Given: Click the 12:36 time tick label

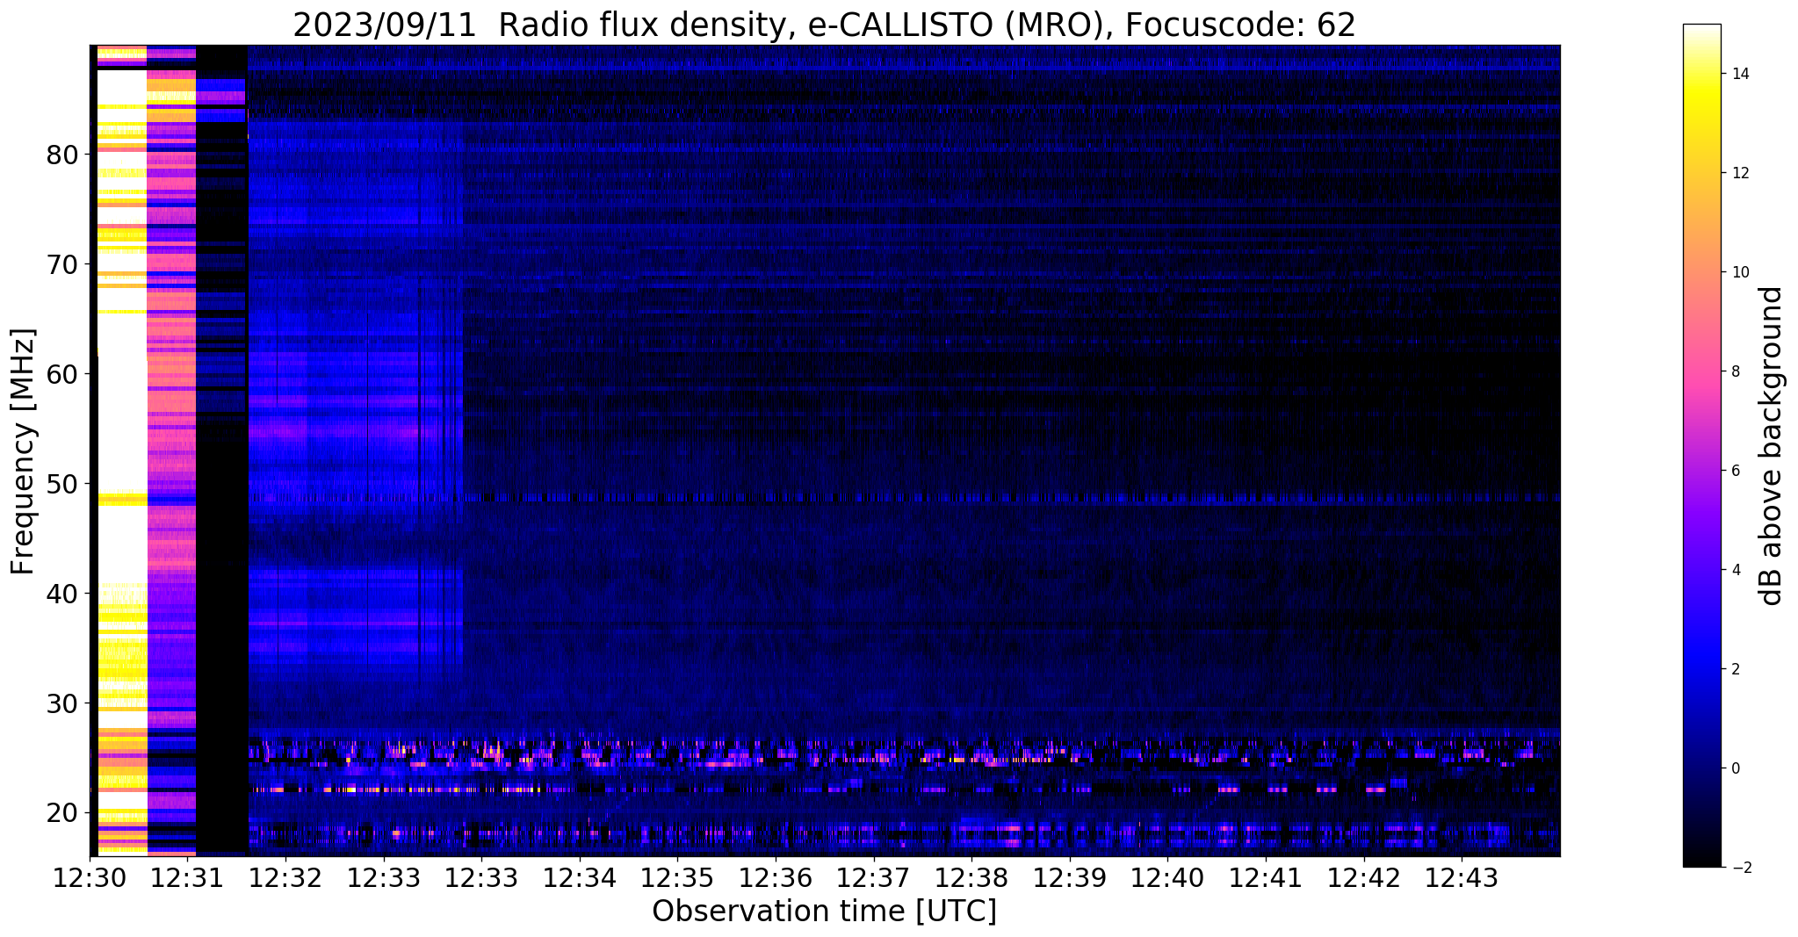Looking at the screenshot, I should [776, 878].
